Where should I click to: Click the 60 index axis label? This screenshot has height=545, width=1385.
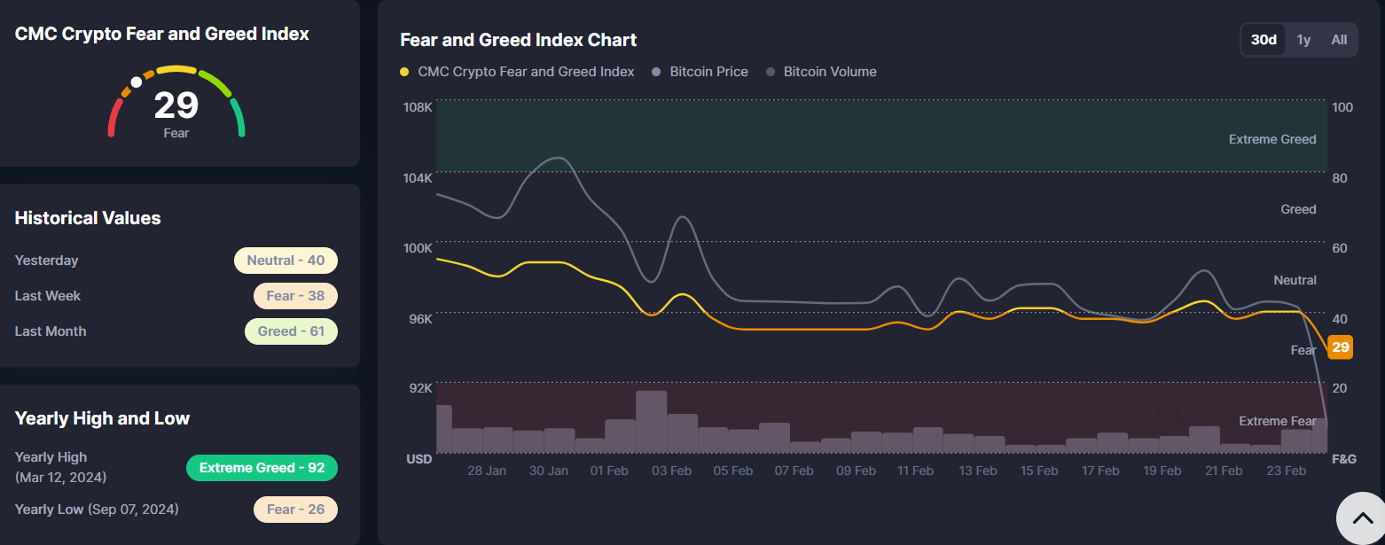[x=1340, y=248]
